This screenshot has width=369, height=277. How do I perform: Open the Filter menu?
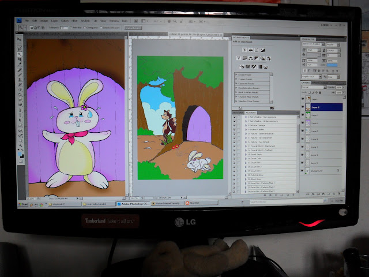coord(74,21)
